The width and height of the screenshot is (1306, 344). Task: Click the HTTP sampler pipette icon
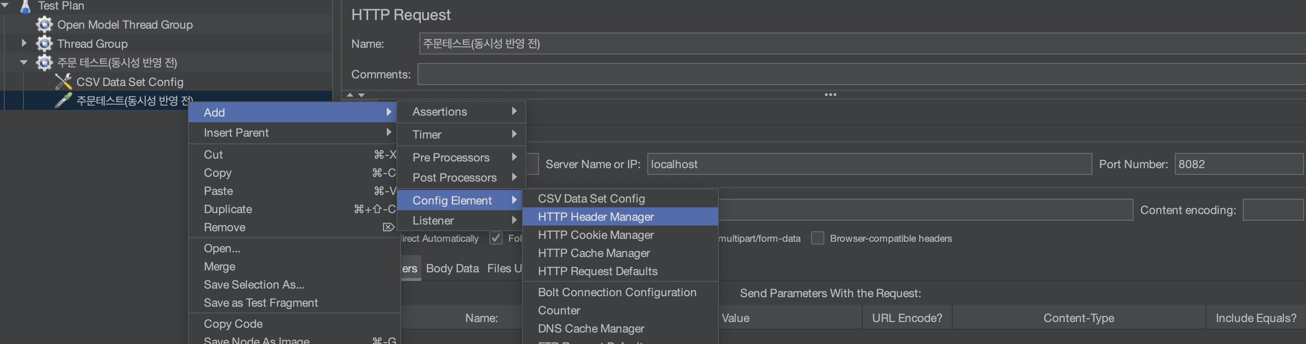63,100
